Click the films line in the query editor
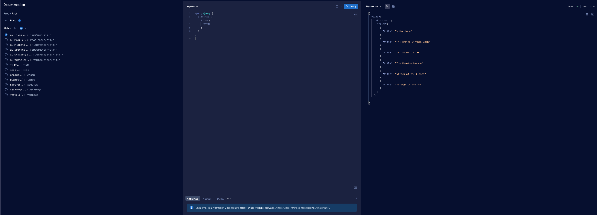 pos(205,20)
